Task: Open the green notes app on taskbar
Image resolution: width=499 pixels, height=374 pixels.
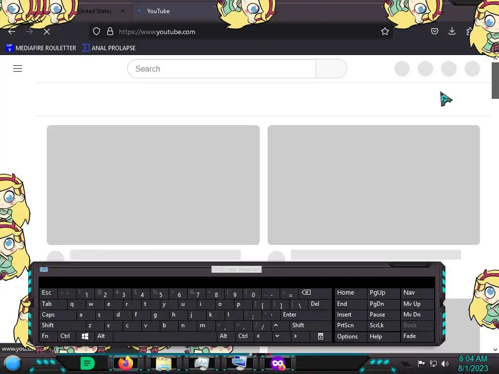Action: click(87, 363)
